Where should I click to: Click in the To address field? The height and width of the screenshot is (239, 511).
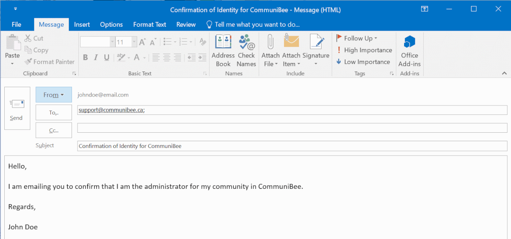292,110
